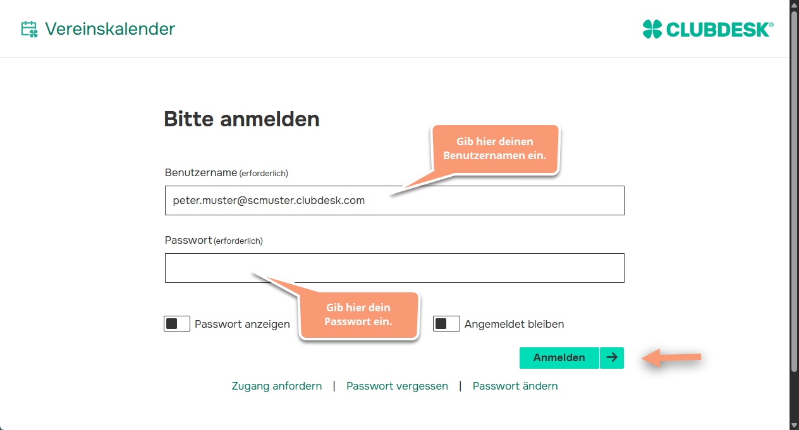The height and width of the screenshot is (430, 799).
Task: Toggle Passwort anzeigen to show the password
Action: click(x=177, y=323)
